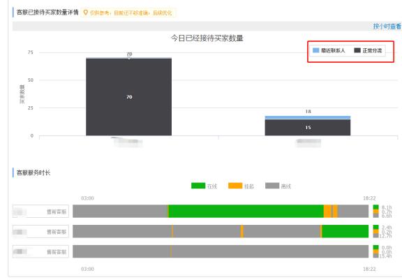Image resolution: width=402 pixels, height=280 pixels.
Task: Click the tip icon beside the orange notice
Action: click(86, 13)
